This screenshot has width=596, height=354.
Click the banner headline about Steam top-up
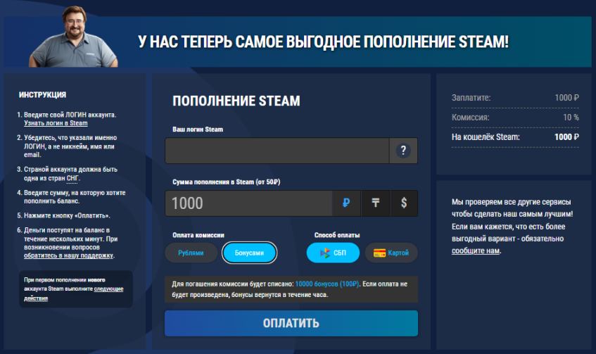pyautogui.click(x=323, y=42)
